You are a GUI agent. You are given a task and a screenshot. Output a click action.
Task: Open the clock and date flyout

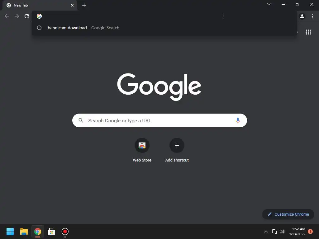(x=297, y=232)
